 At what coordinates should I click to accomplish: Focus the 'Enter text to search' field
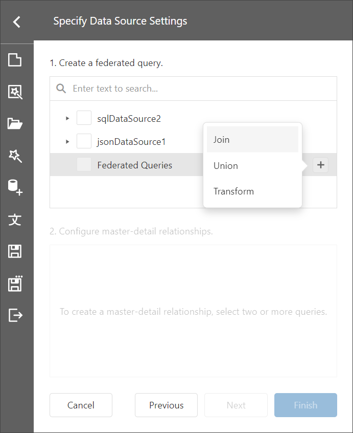tap(202, 89)
